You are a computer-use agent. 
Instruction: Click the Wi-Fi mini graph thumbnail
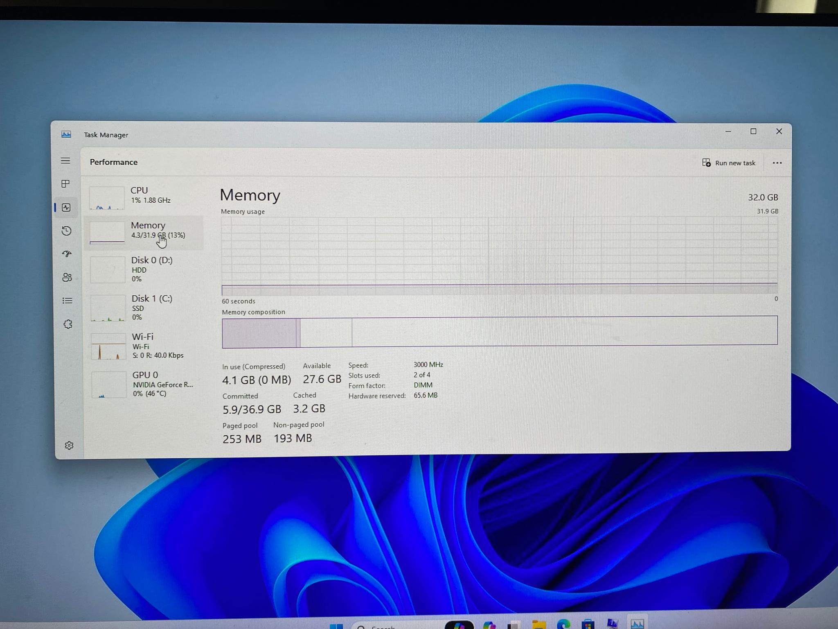pyautogui.click(x=108, y=346)
